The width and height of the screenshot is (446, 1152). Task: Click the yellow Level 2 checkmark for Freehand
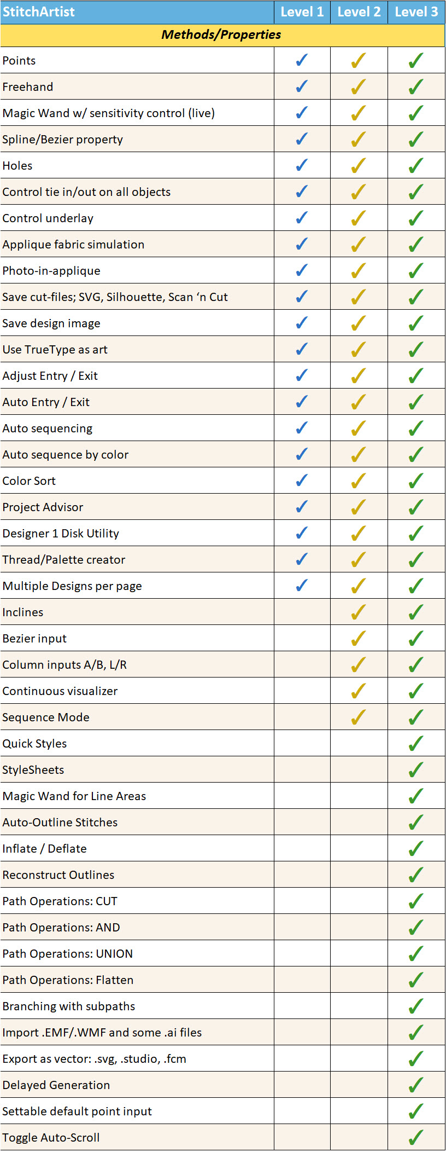coord(359,86)
